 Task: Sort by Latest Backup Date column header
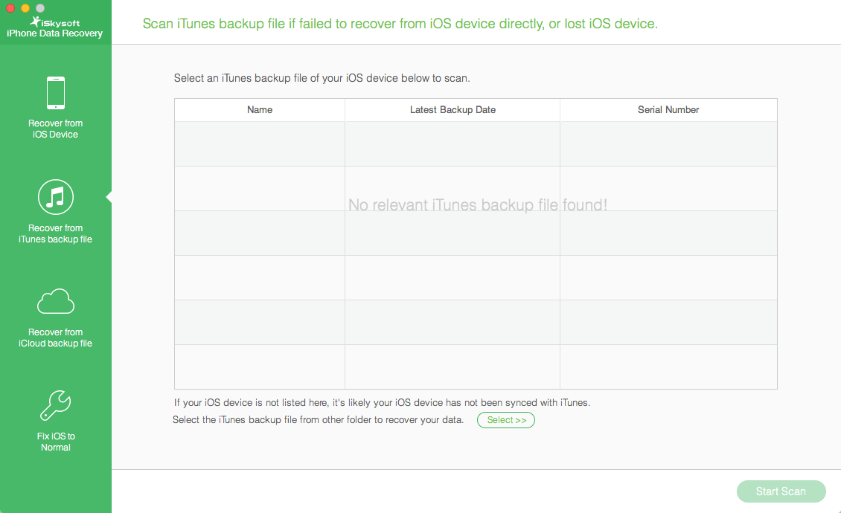pos(453,109)
